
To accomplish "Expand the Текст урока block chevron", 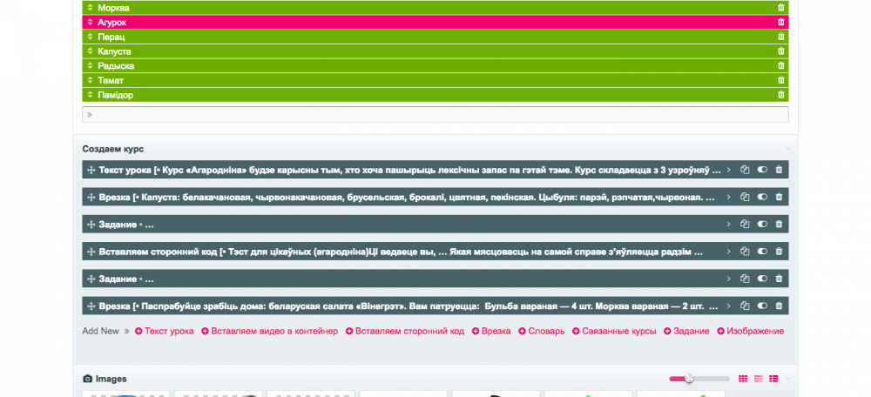I will point(728,171).
